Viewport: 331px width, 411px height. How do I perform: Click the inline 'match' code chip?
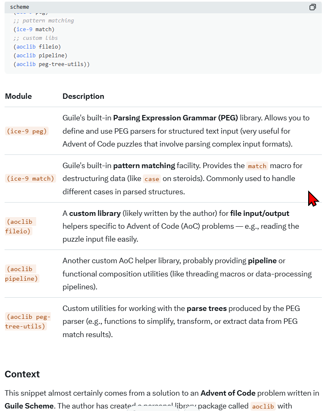[x=257, y=166]
